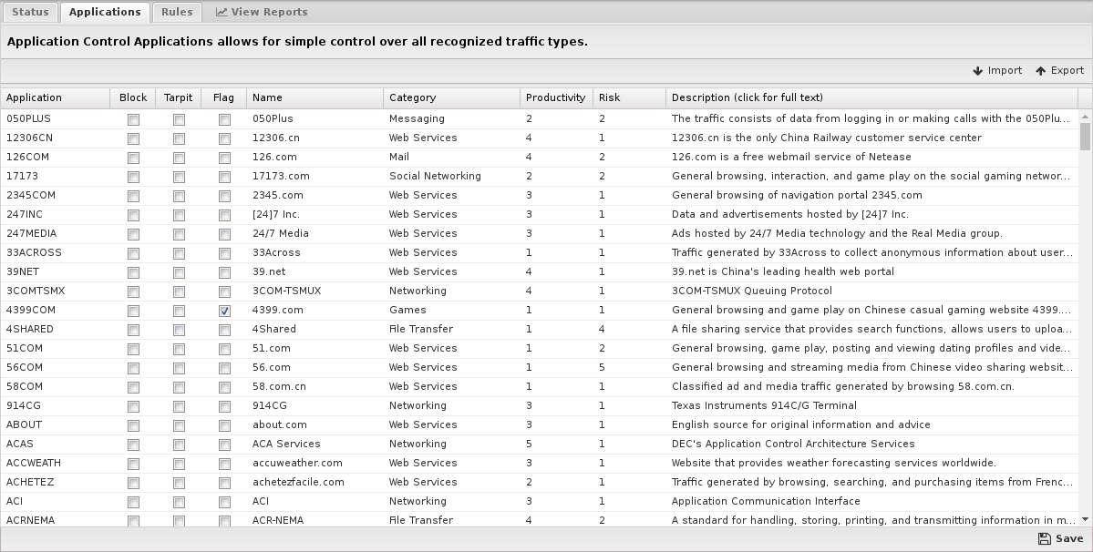The image size is (1093, 552).
Task: Sort by the Name column header
Action: coord(315,97)
